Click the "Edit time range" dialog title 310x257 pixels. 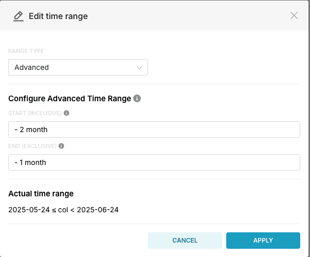click(58, 16)
